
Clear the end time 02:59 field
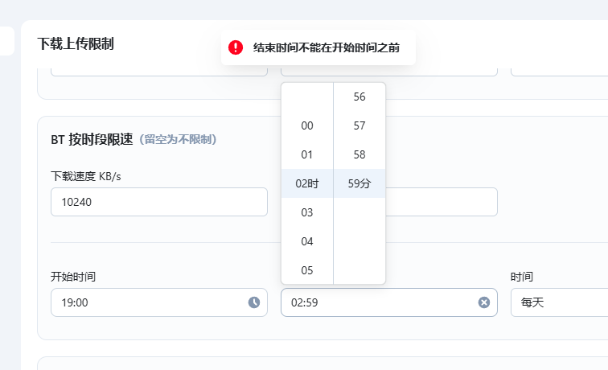484,302
